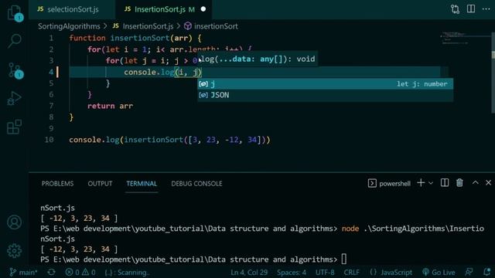Open Run and Debug view

[14, 98]
